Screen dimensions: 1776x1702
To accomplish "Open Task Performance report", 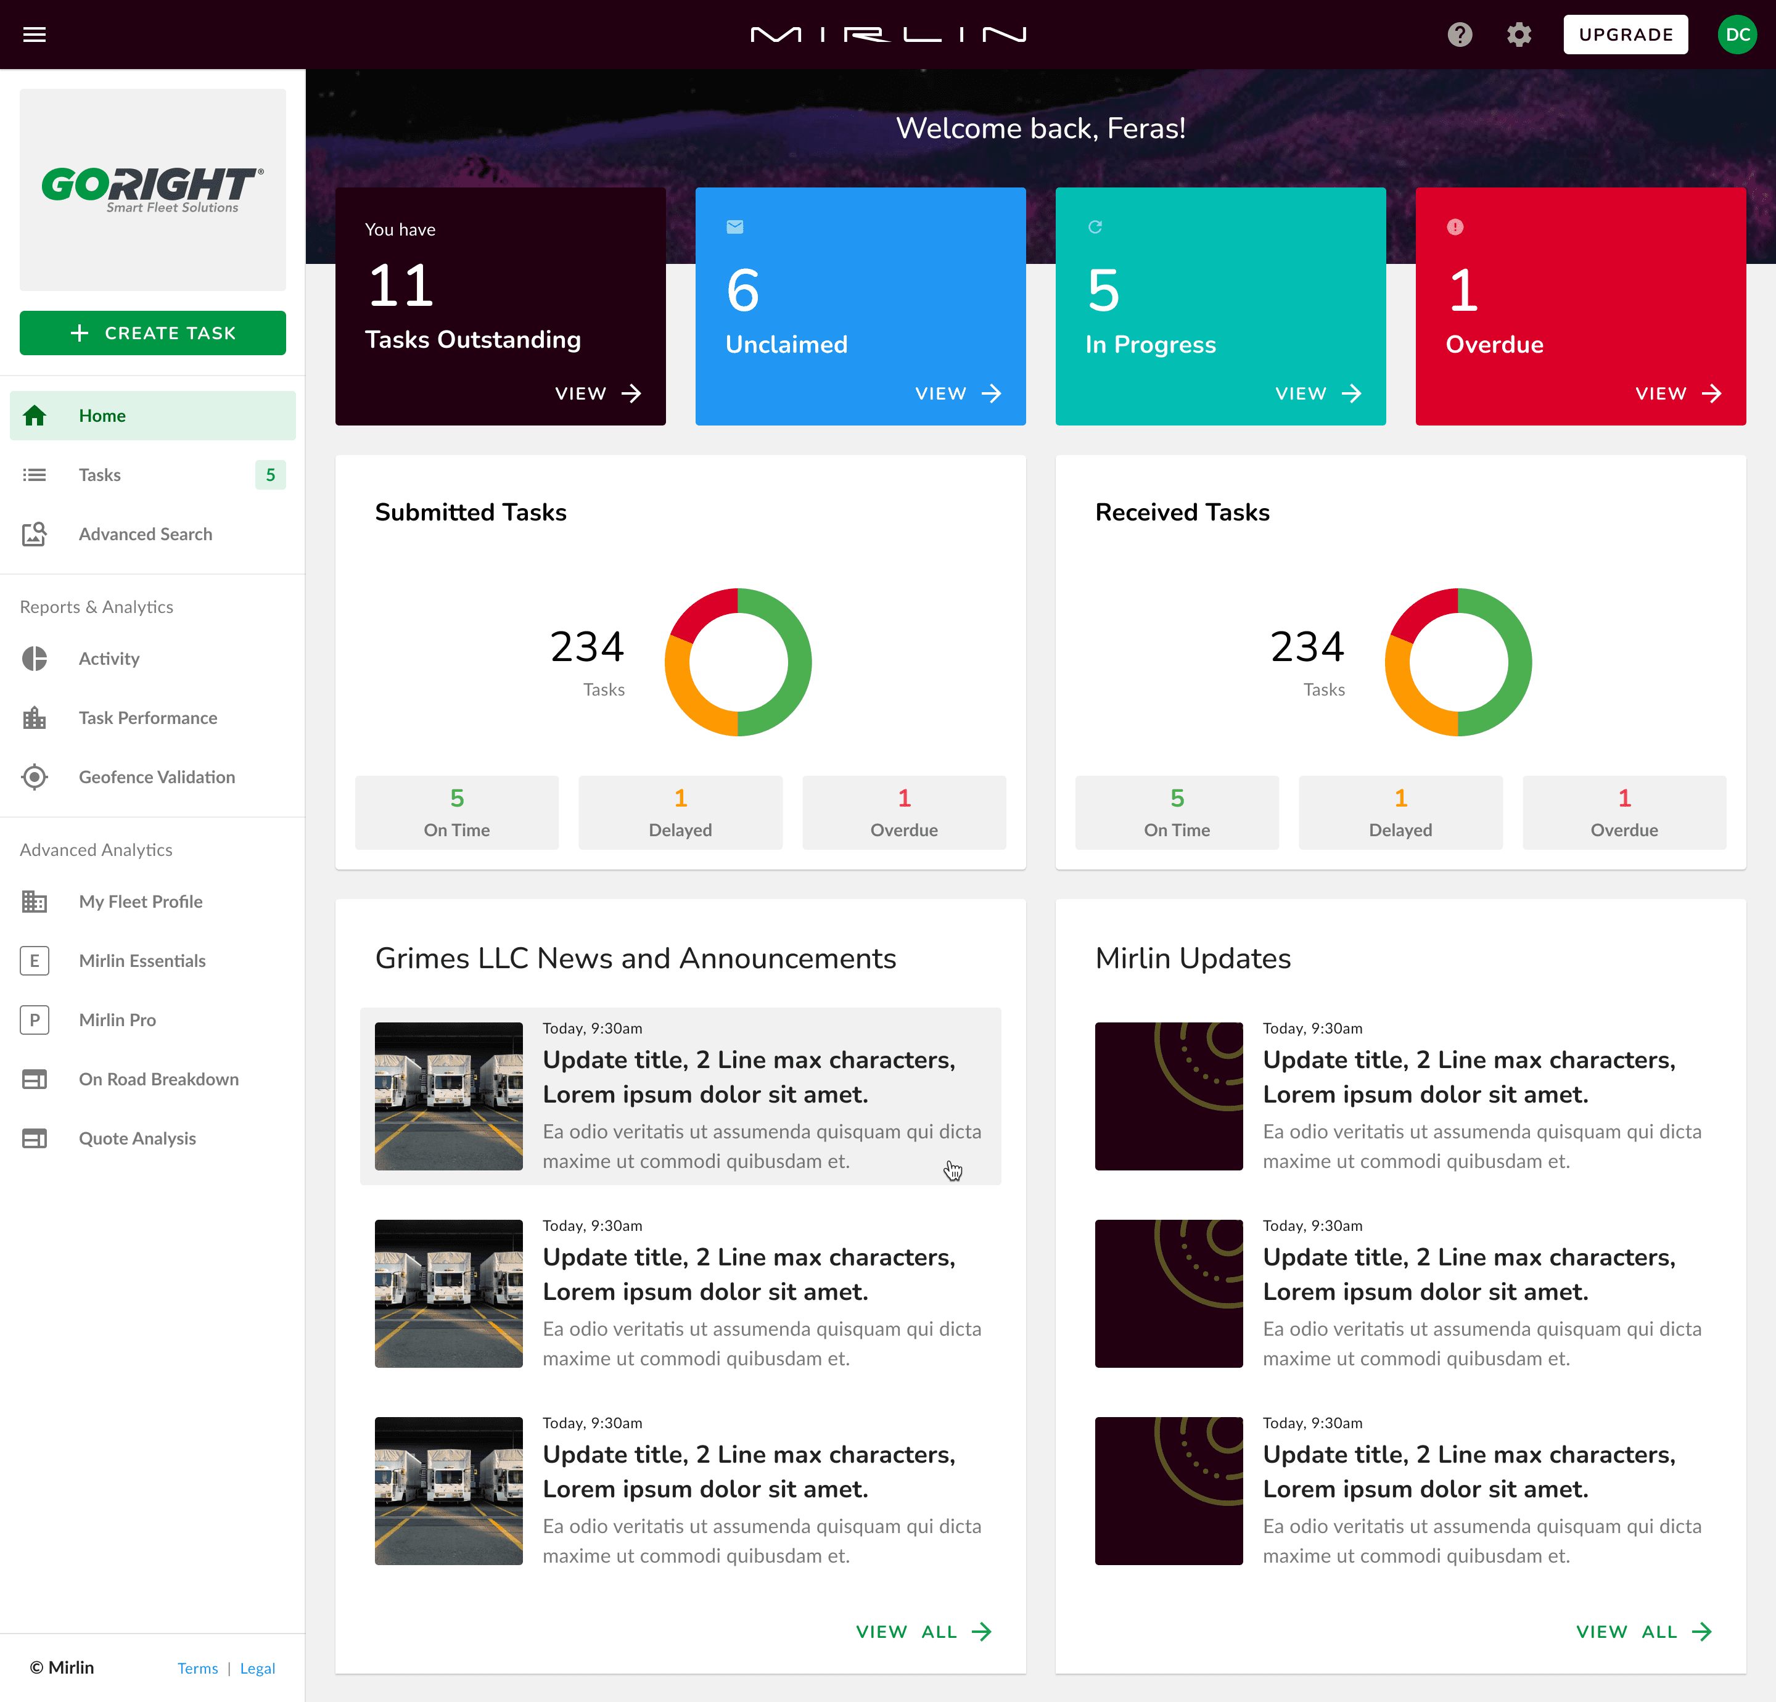I will [x=153, y=718].
